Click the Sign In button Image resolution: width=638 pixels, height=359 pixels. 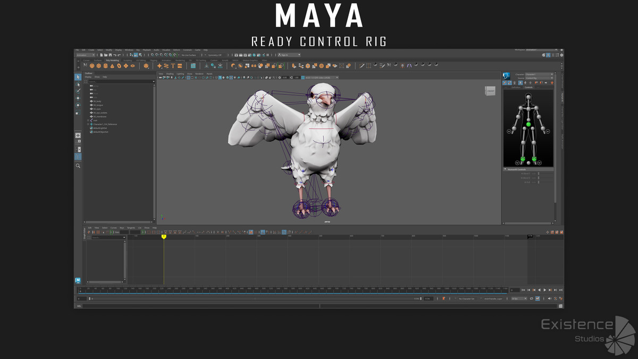(289, 55)
